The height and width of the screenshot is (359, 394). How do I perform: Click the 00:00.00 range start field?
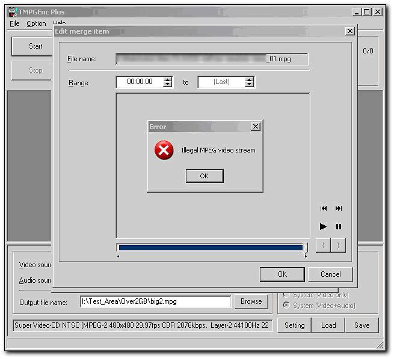(140, 82)
